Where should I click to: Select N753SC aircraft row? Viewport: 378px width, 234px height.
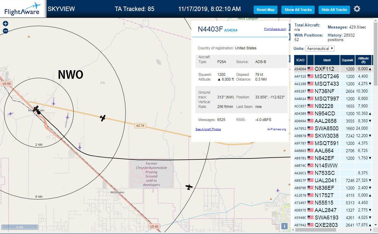point(333,173)
